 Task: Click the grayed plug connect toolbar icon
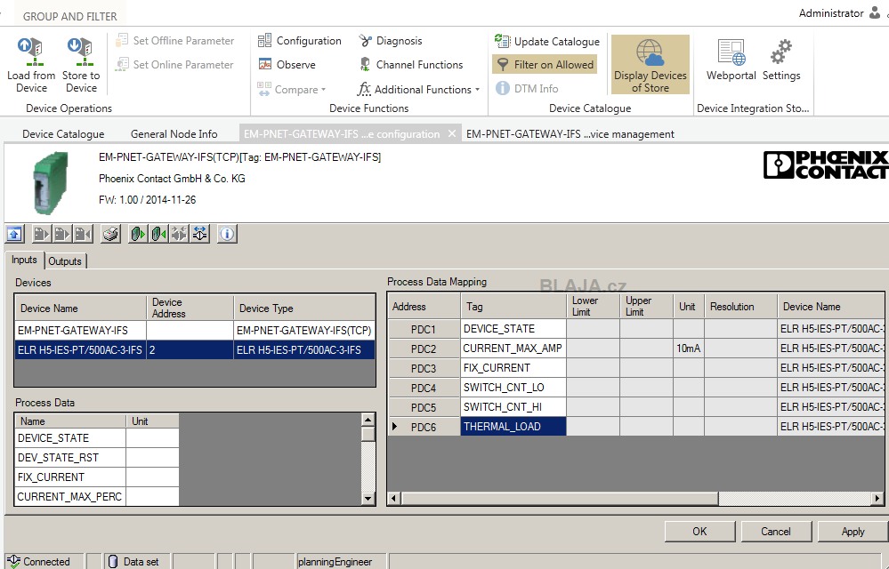(179, 233)
